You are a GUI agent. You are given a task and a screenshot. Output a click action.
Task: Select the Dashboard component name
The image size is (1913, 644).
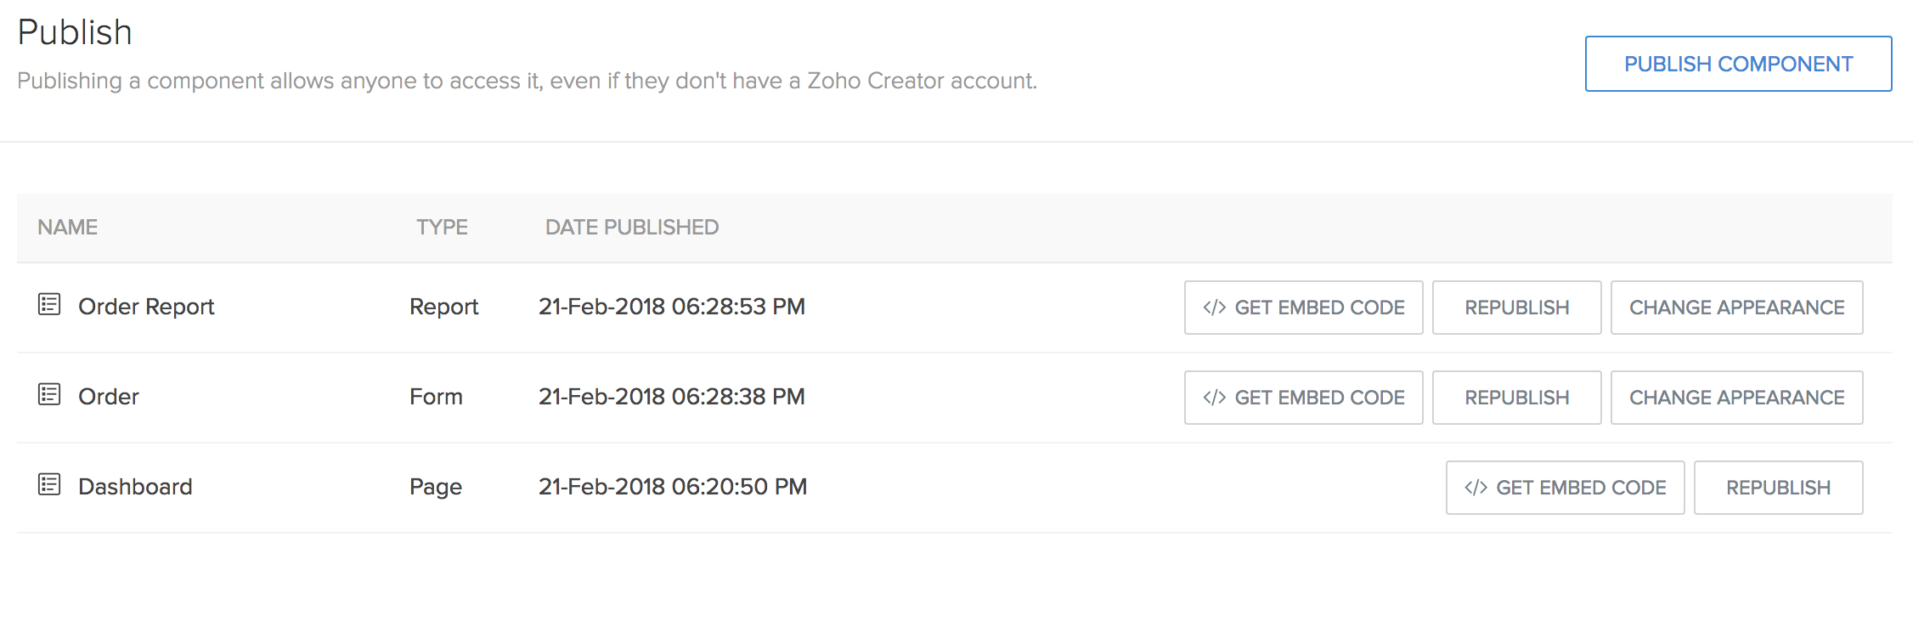coord(135,487)
